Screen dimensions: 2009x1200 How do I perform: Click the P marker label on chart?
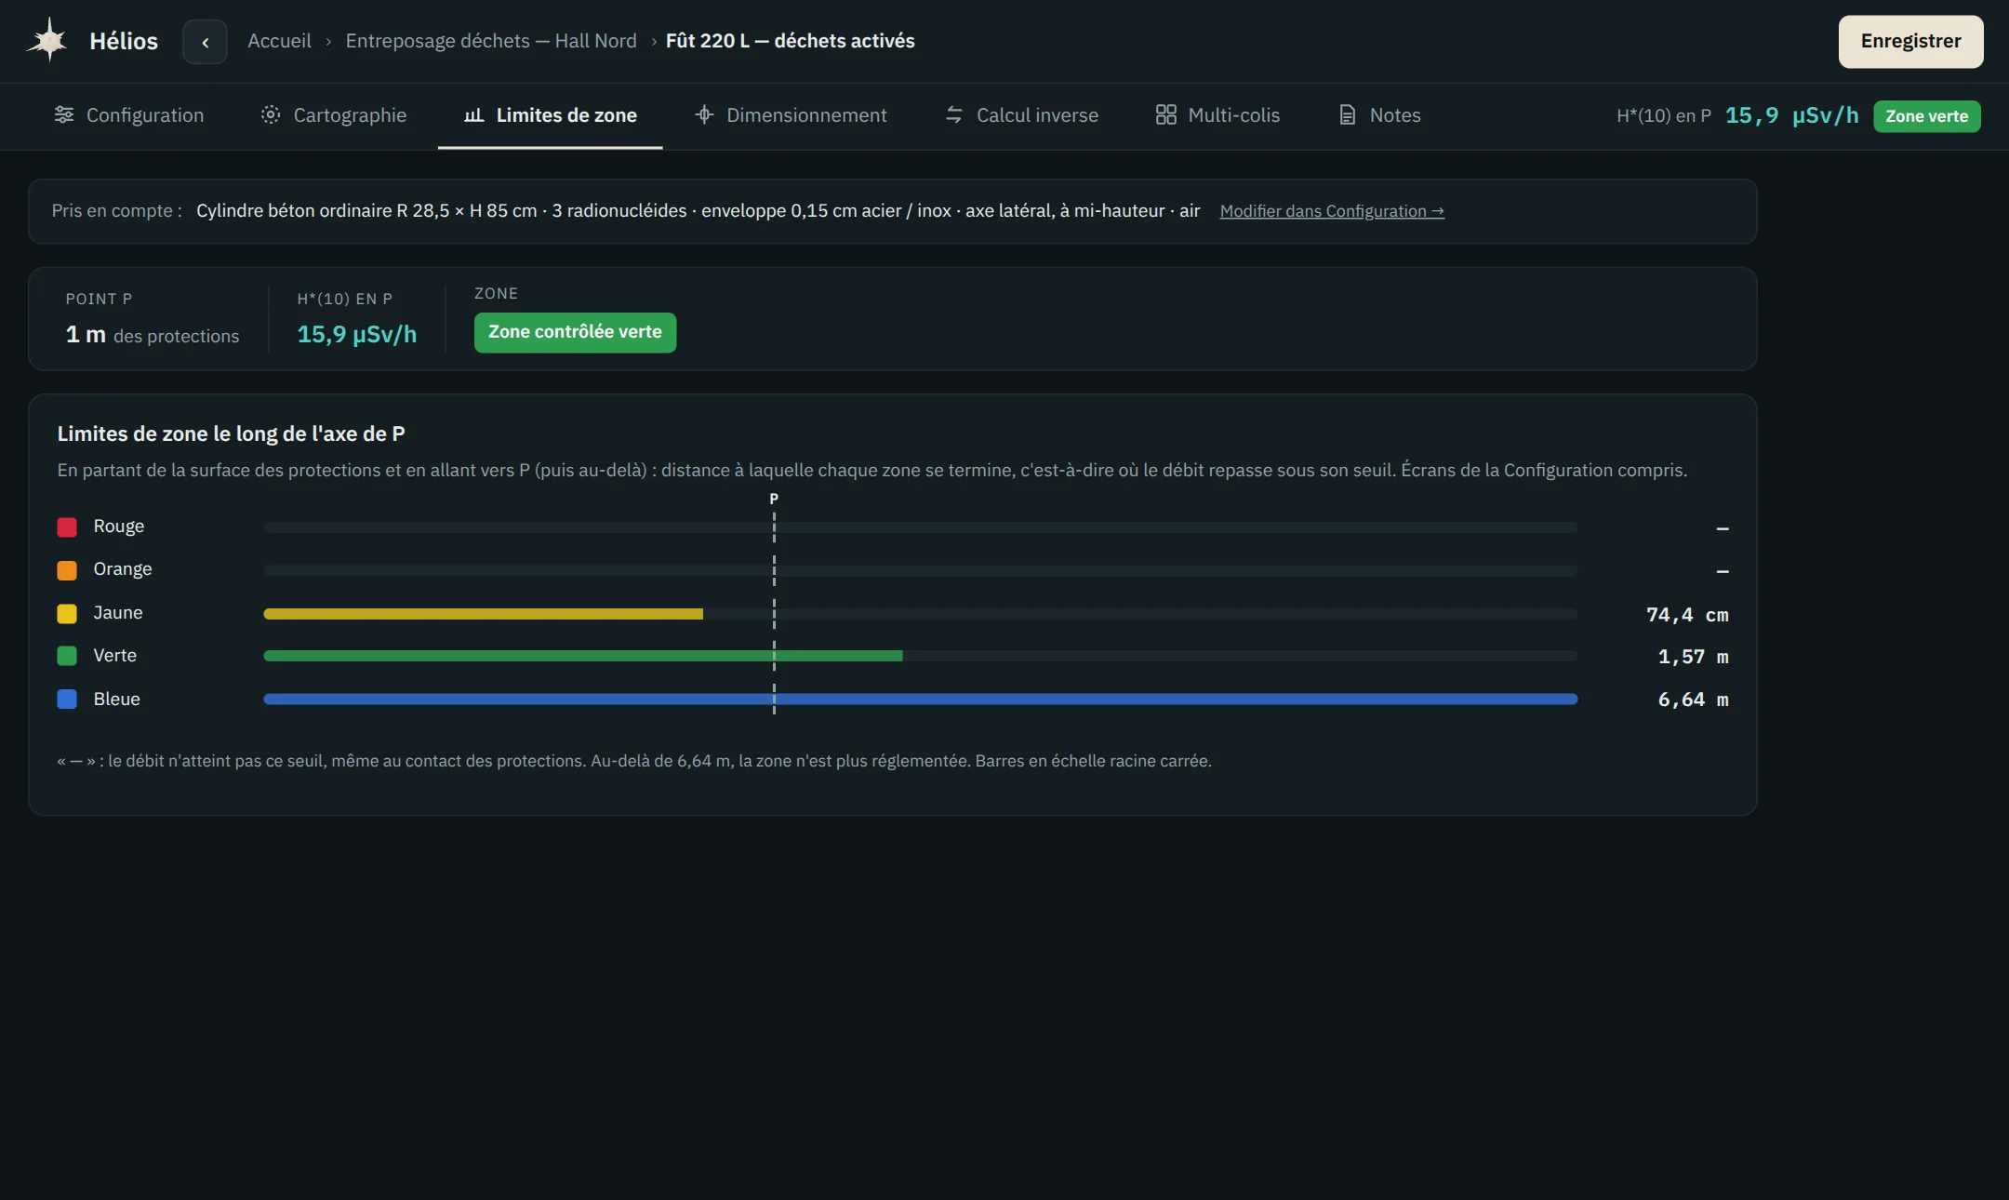coord(774,499)
